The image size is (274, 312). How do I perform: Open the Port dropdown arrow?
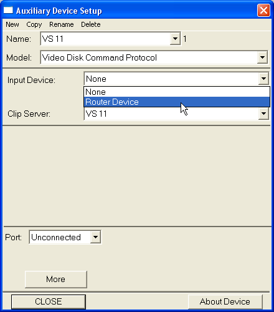tap(95, 237)
